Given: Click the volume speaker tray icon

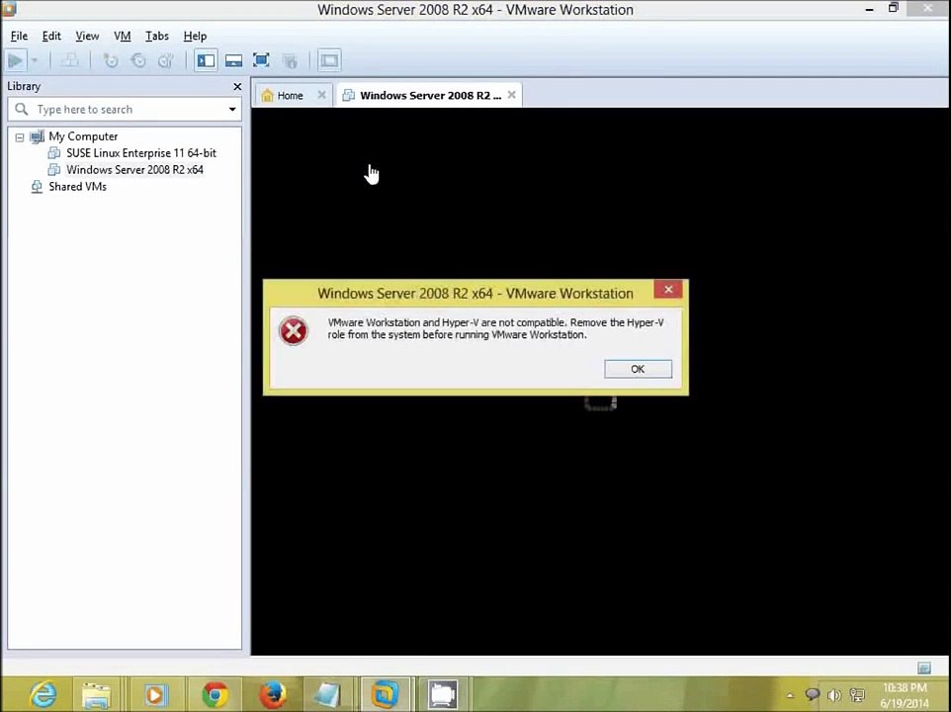Looking at the screenshot, I should 834,695.
